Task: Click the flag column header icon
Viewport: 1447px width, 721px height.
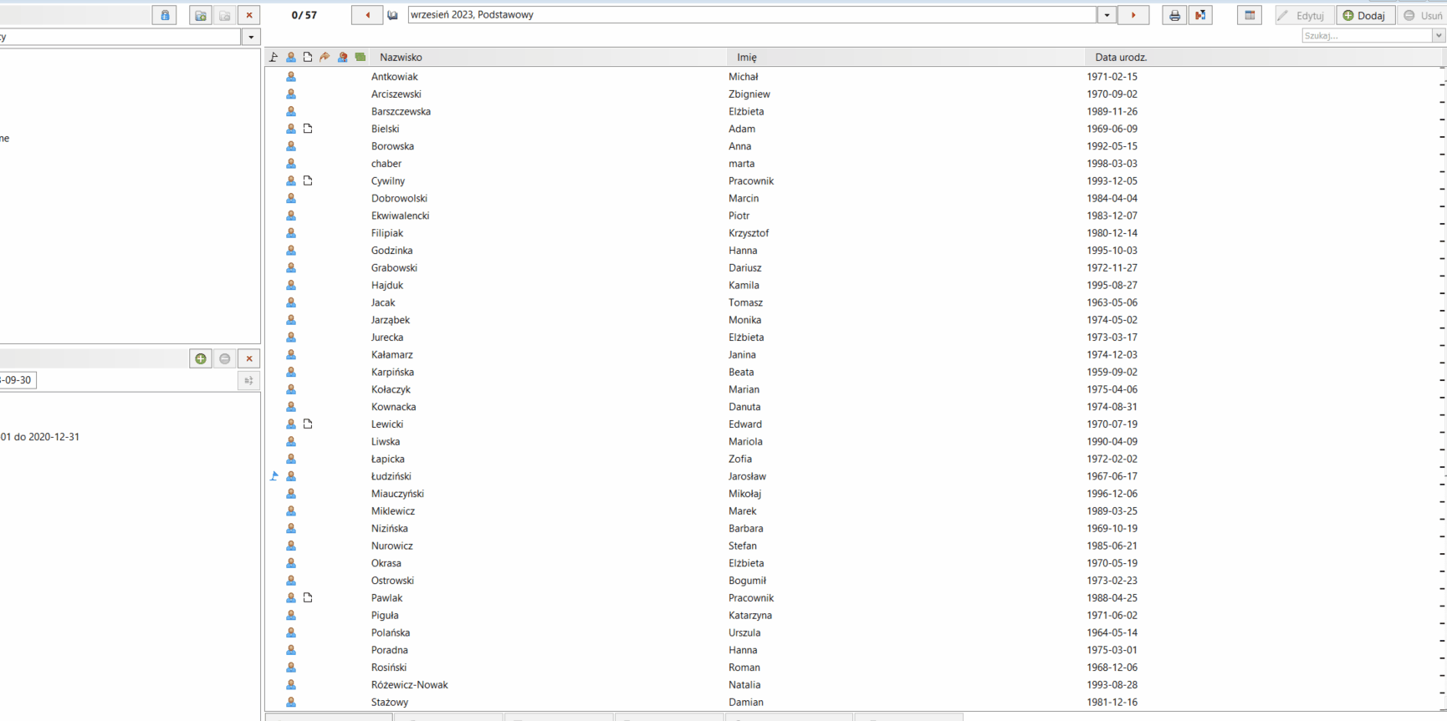Action: (x=274, y=57)
